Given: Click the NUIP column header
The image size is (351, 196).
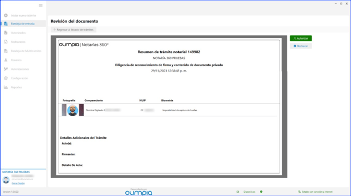Looking at the screenshot, I should (x=142, y=100).
